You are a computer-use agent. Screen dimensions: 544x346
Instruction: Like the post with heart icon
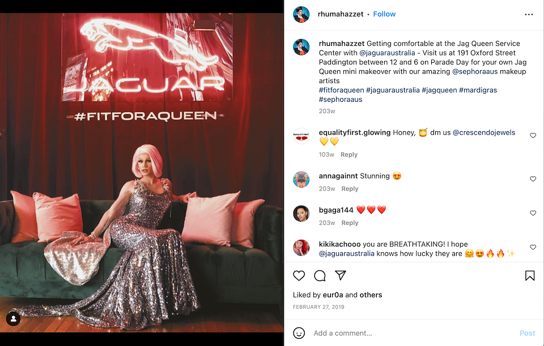(x=299, y=275)
